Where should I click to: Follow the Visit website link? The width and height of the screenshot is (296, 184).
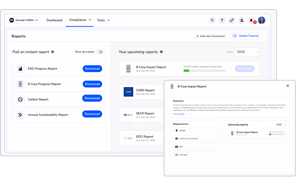(178, 114)
